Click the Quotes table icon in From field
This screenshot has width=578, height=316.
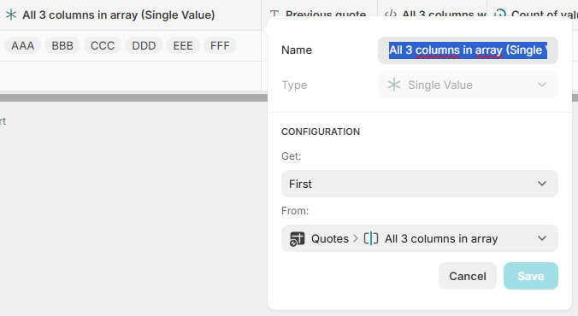point(297,238)
